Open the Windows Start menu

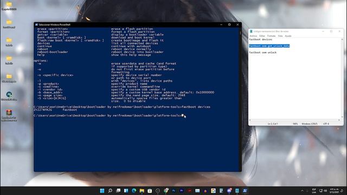click(102, 191)
